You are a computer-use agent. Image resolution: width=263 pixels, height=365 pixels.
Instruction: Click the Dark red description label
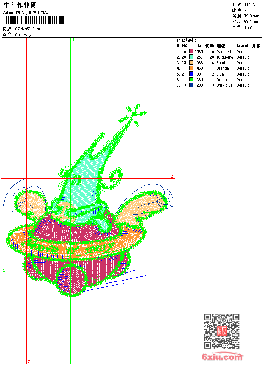(x=224, y=52)
